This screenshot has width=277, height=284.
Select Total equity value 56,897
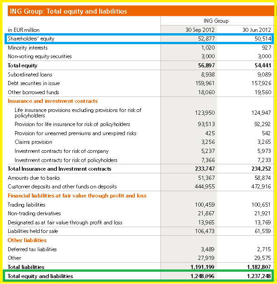206,66
